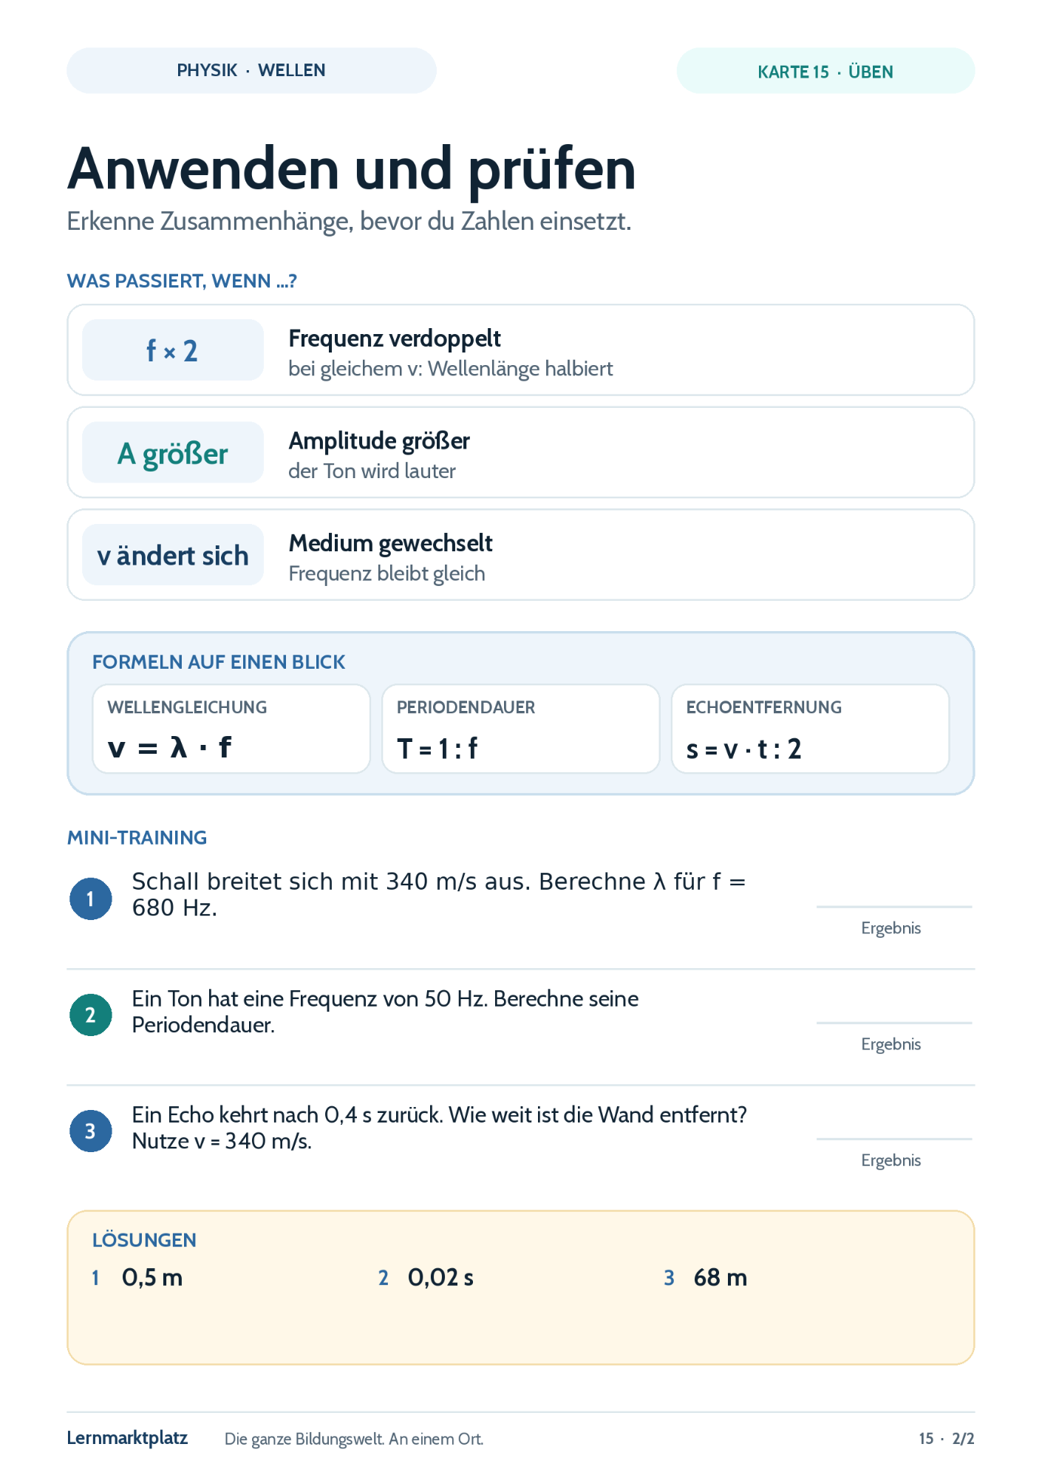Select the 'A größer' badge
The height and width of the screenshot is (1478, 1042).
[x=173, y=452]
